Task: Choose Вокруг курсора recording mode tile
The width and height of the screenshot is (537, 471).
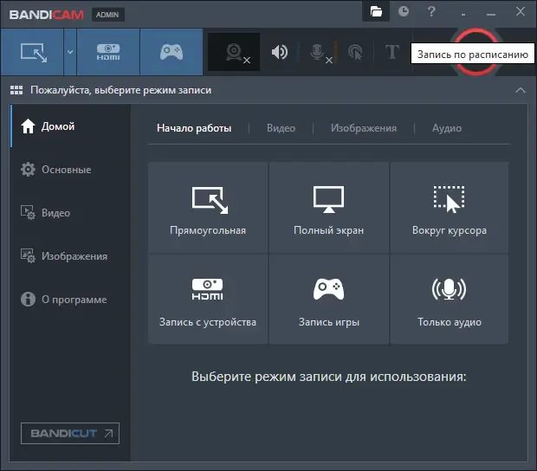Action: tap(450, 208)
